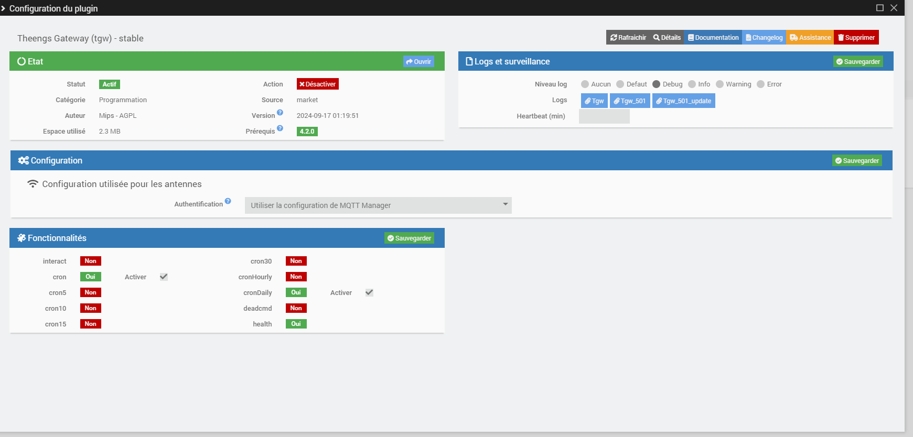Save the Configuration panel settings
Screen dimensions: 913x437
(857, 160)
